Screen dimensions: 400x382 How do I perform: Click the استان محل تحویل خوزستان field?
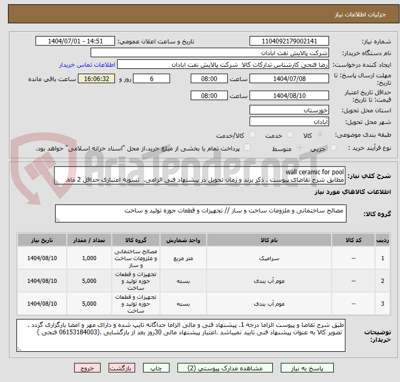(289, 110)
